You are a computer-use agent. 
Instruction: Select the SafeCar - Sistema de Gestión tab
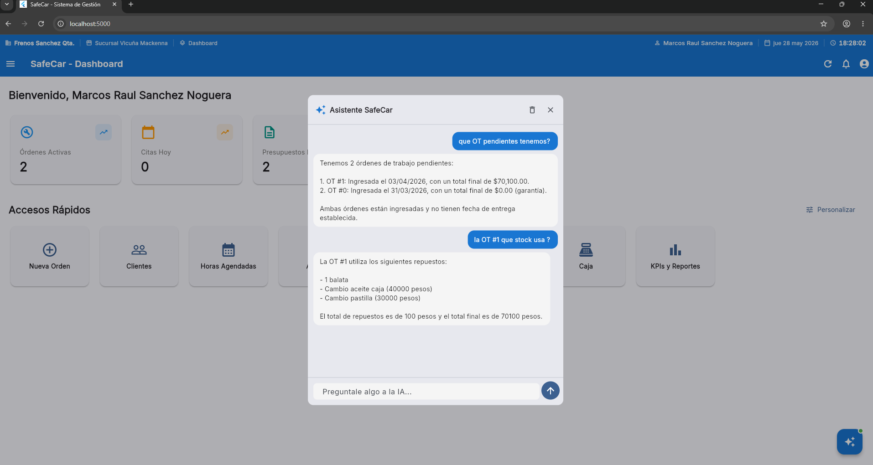[65, 5]
